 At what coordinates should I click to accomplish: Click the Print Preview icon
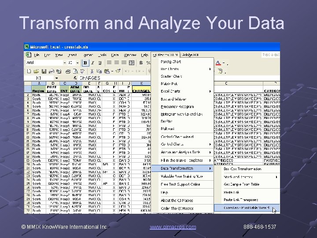click(x=75, y=71)
